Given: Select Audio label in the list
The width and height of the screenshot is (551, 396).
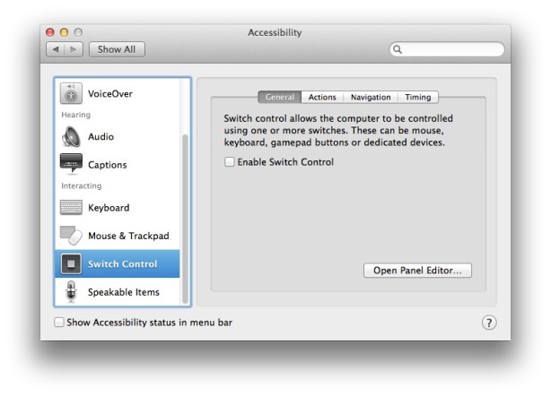Looking at the screenshot, I should [x=101, y=136].
